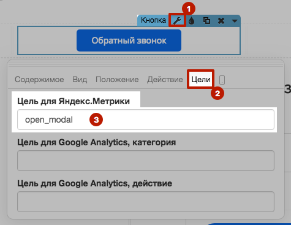Viewport: 291px width, 225px height.
Task: Click the Цель для Google Analytics, категория label
Action: pyautogui.click(x=97, y=142)
